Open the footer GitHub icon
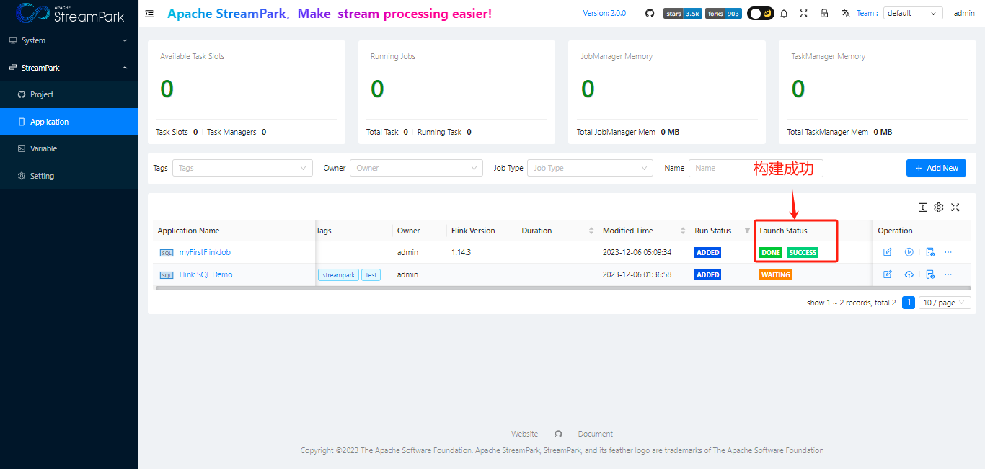Screen dimensions: 985x469 click(558, 434)
